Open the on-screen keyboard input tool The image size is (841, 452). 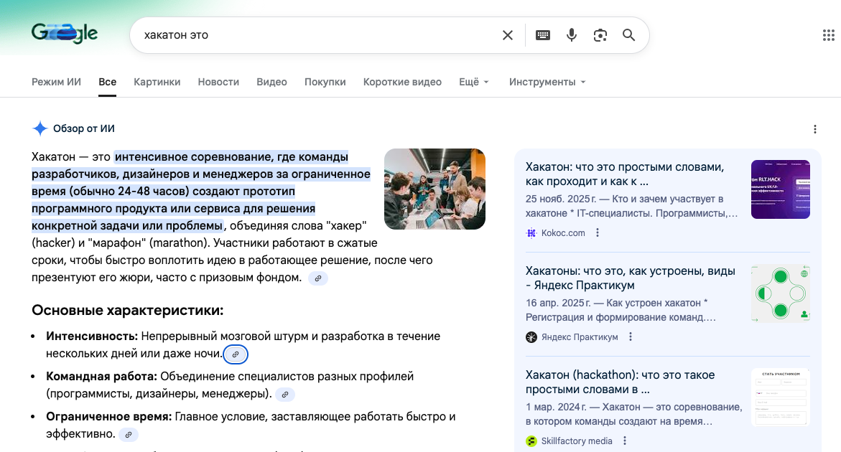click(x=543, y=35)
